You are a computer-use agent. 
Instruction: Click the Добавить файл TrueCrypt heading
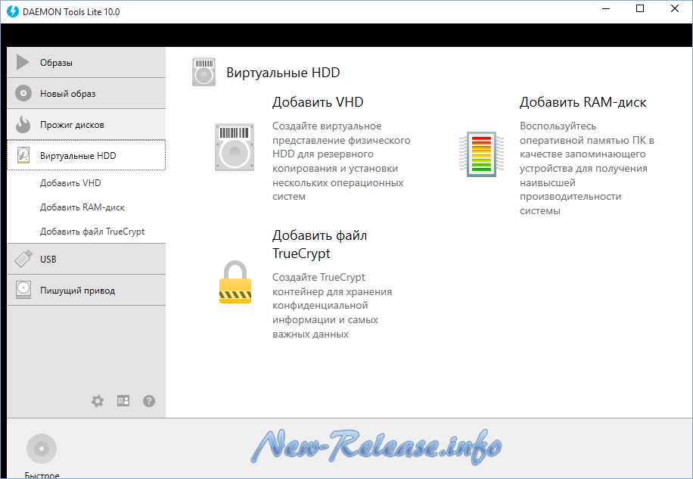click(319, 244)
